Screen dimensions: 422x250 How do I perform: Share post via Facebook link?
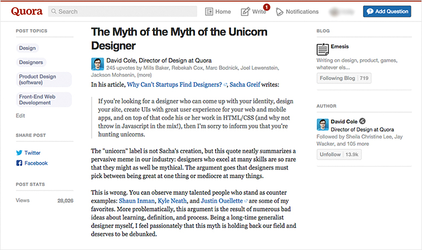point(36,163)
